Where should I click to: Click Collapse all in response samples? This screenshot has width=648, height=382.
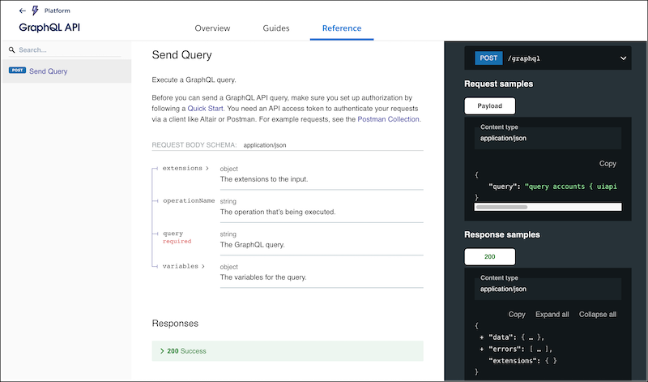point(598,314)
